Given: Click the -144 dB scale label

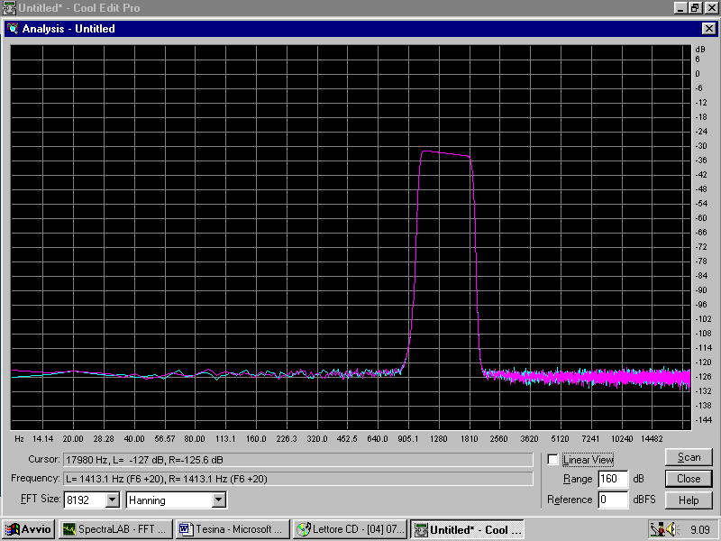Looking at the screenshot, I should coord(703,419).
